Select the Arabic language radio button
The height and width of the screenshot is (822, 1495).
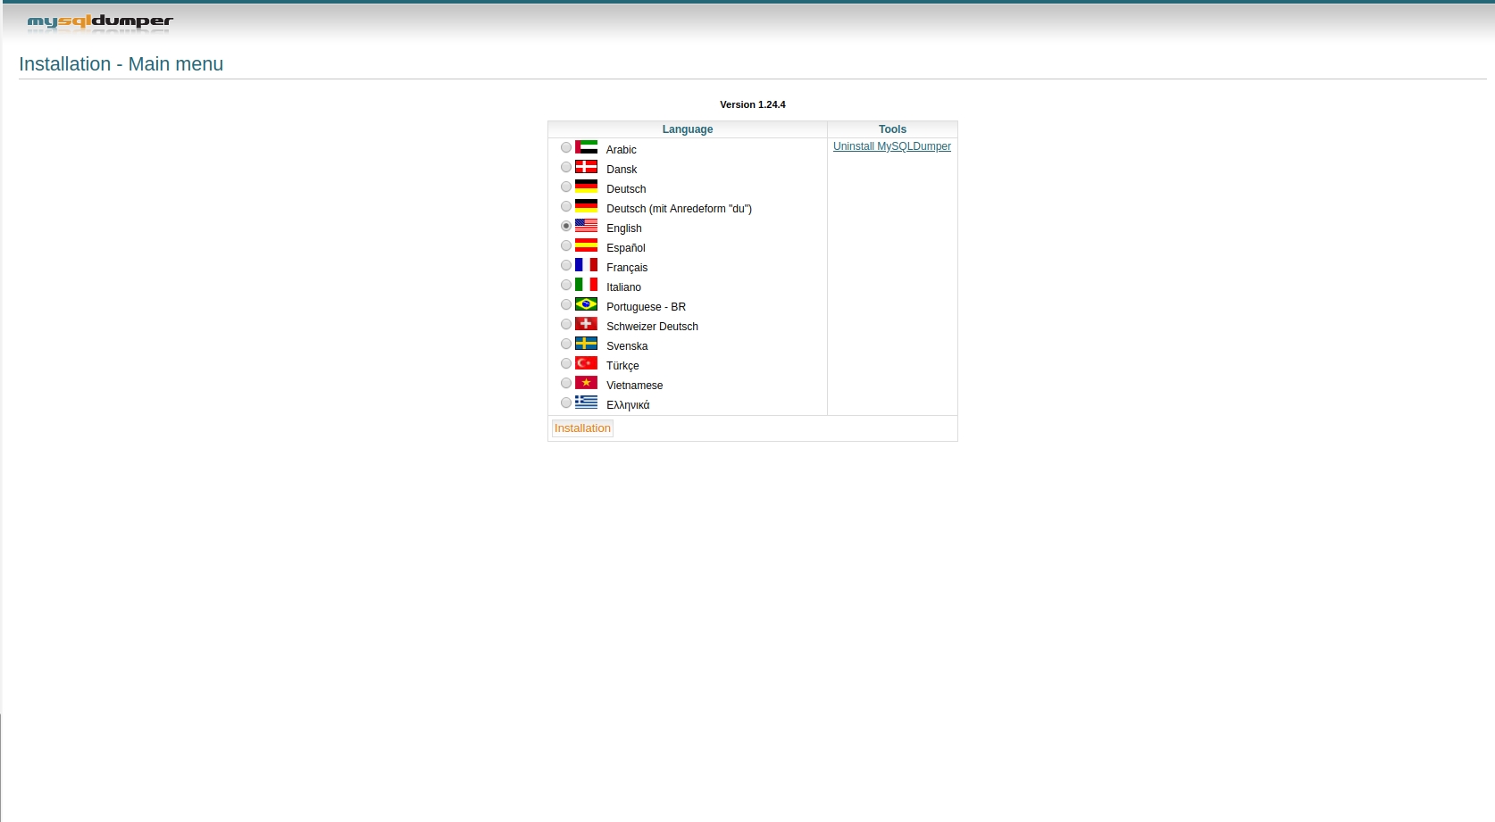click(x=566, y=147)
